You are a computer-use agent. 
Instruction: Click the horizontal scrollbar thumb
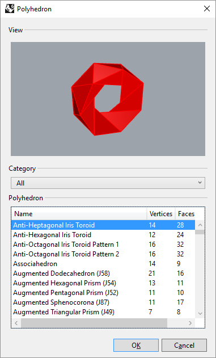pyautogui.click(x=94, y=323)
